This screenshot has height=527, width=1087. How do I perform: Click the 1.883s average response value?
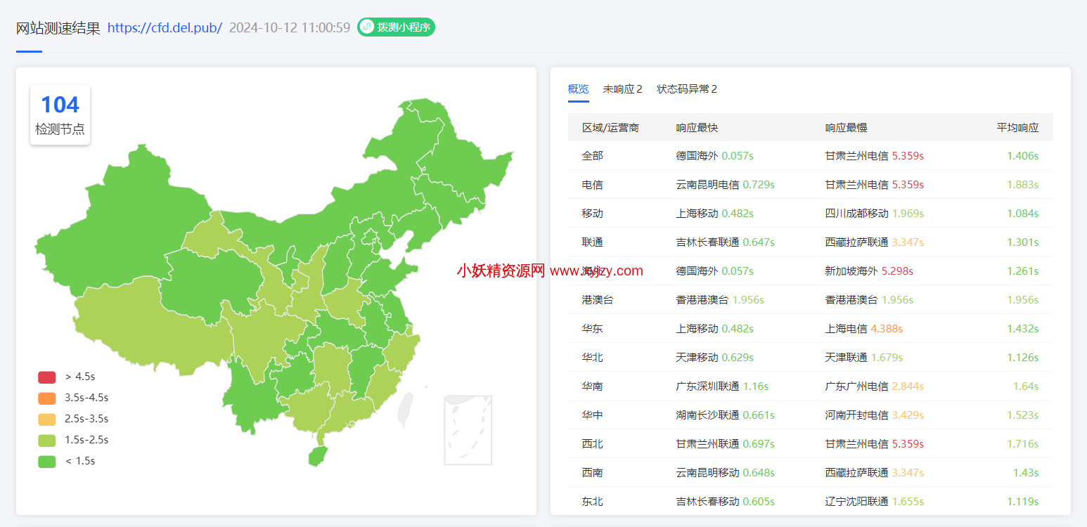(1022, 185)
